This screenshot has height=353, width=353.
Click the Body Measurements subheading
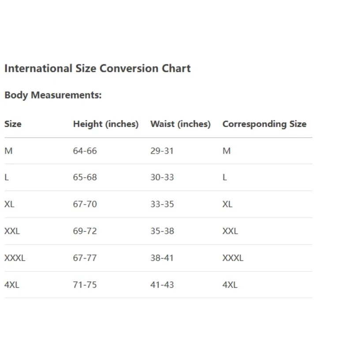[x=53, y=95]
